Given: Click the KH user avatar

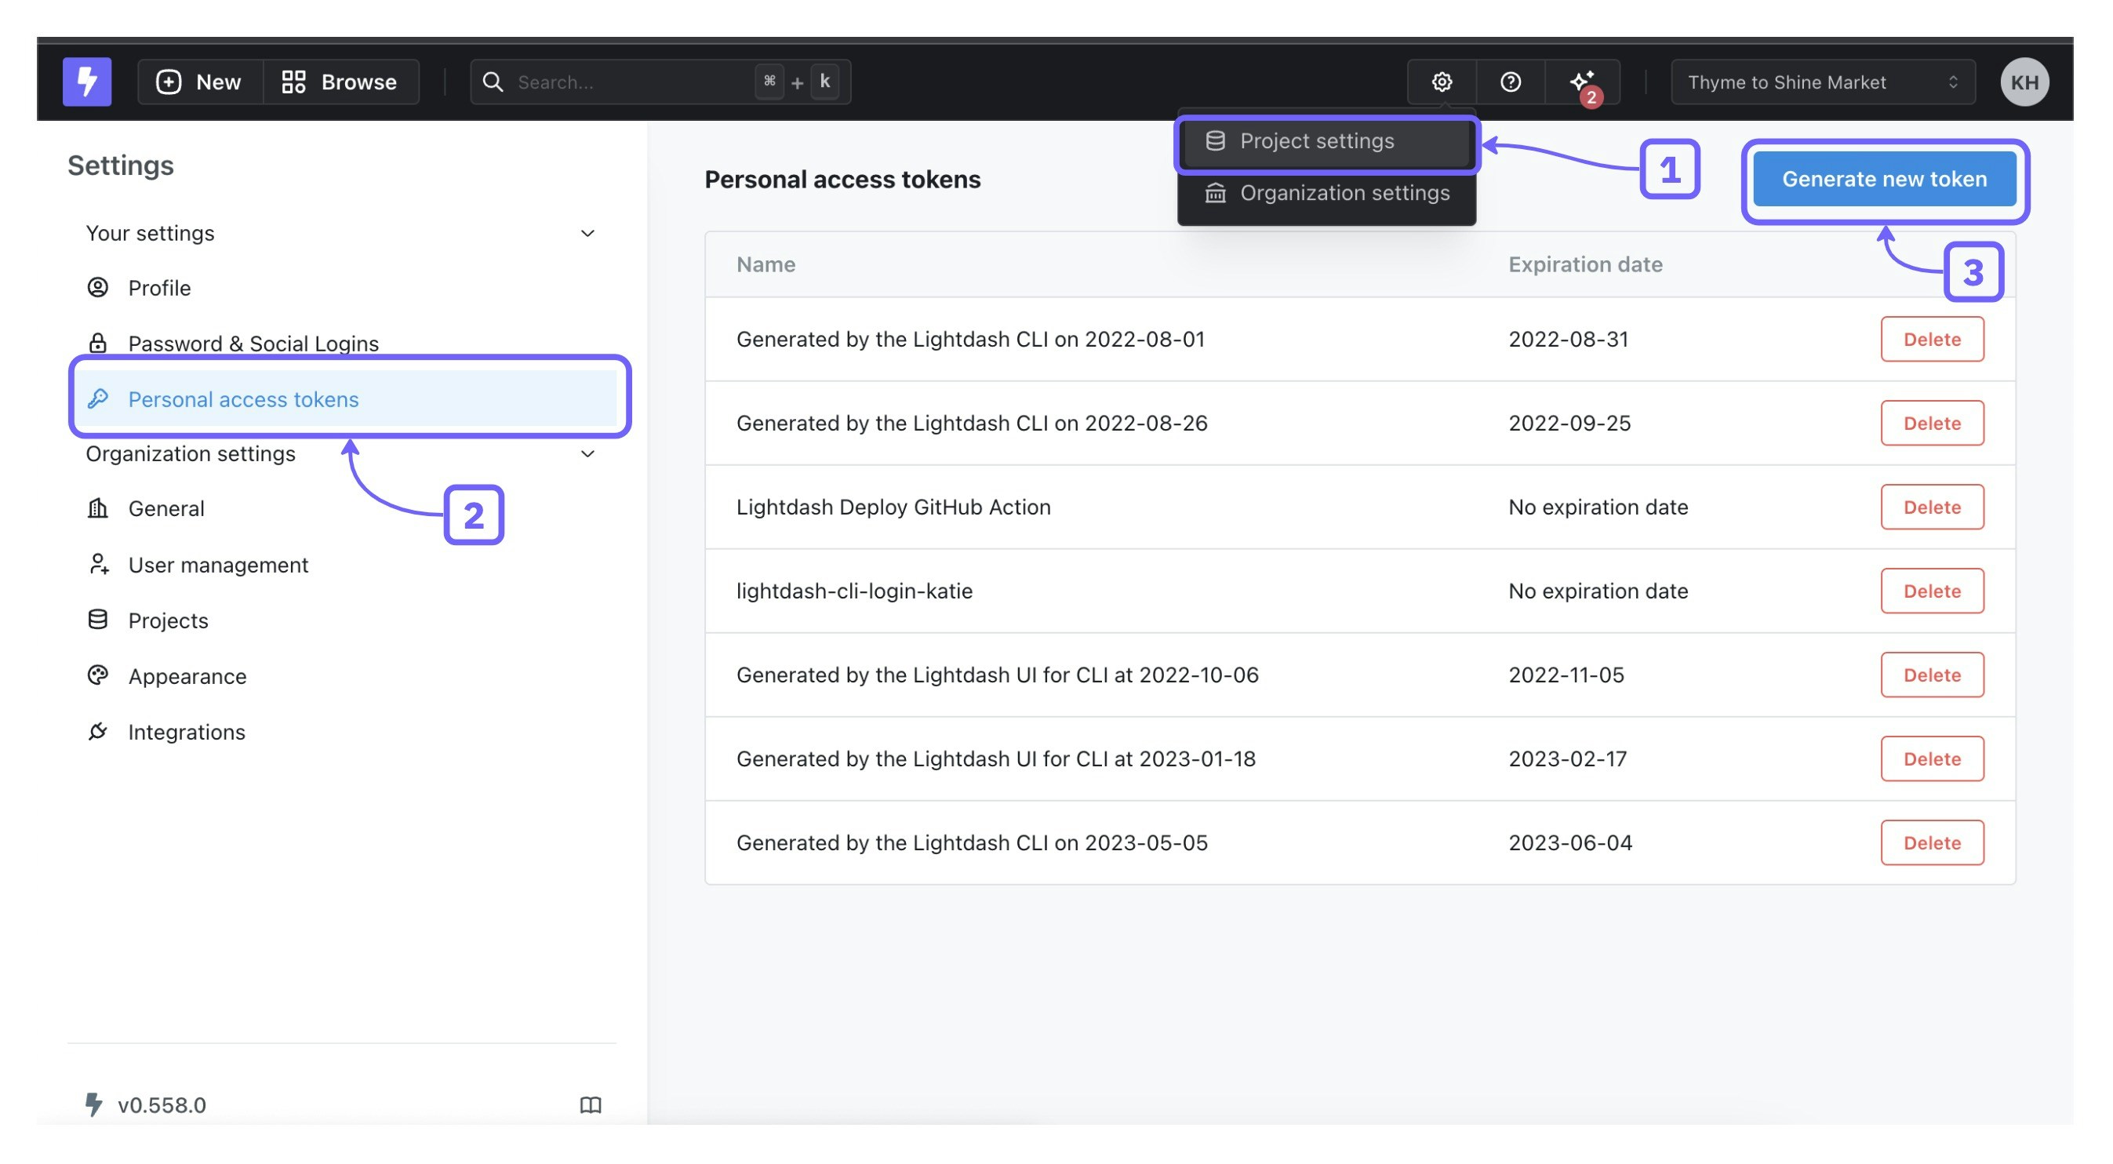Looking at the screenshot, I should (x=2024, y=82).
